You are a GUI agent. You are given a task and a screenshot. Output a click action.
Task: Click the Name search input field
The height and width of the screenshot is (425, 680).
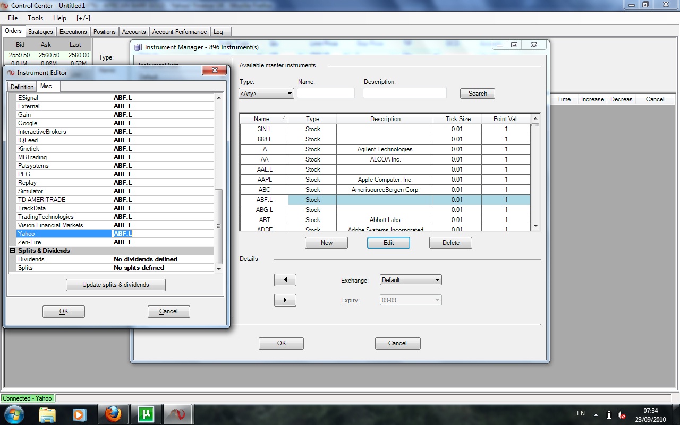(x=326, y=93)
